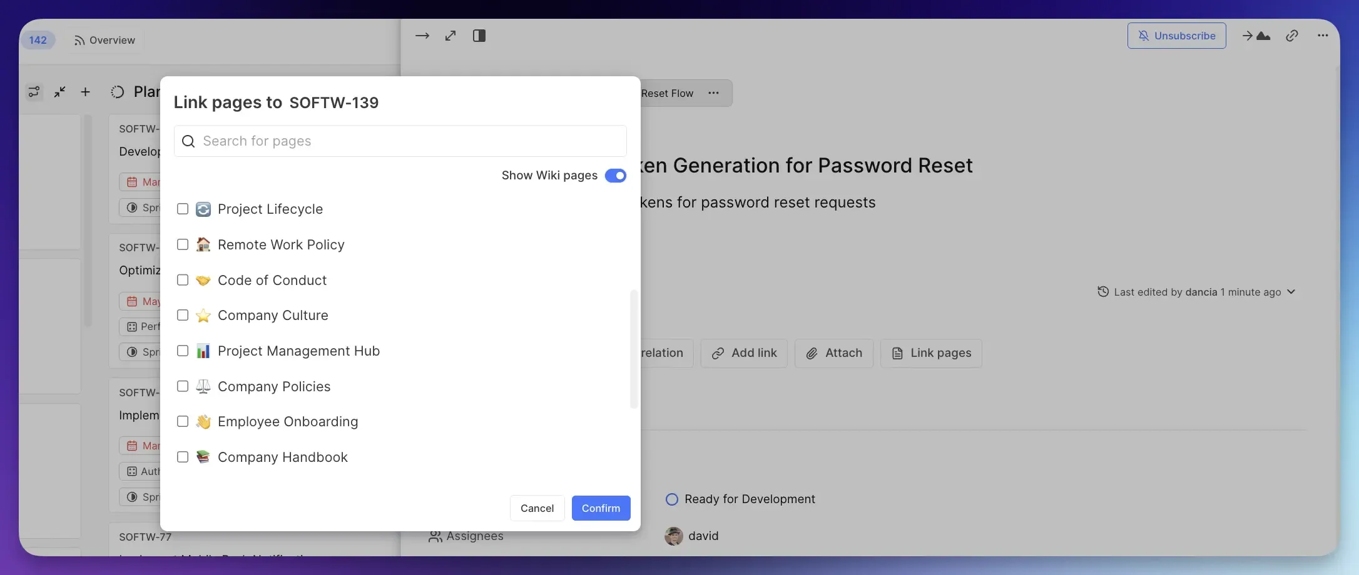Click the plus icon near Plan header
This screenshot has height=575, width=1359.
point(86,92)
